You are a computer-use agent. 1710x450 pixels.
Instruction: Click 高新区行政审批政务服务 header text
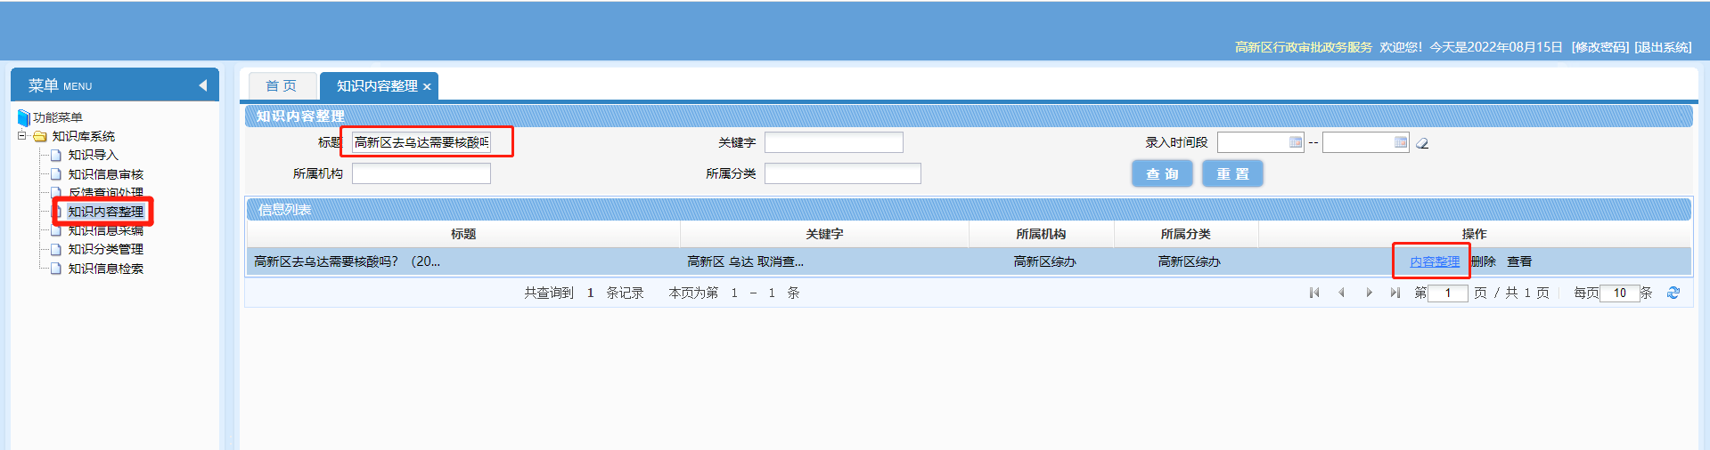coord(1304,47)
